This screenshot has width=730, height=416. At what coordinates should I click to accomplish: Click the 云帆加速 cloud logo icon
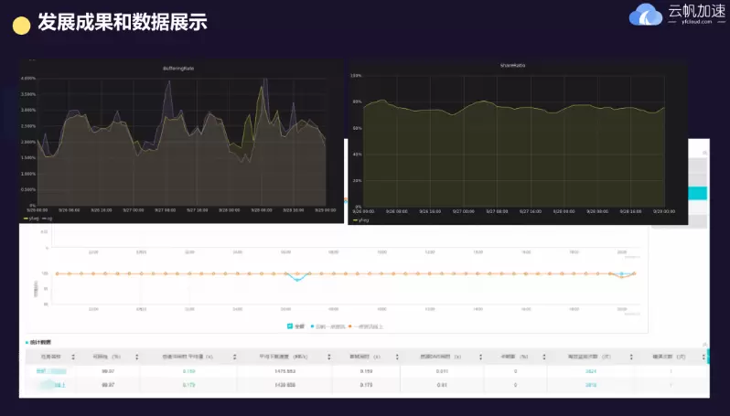[646, 16]
